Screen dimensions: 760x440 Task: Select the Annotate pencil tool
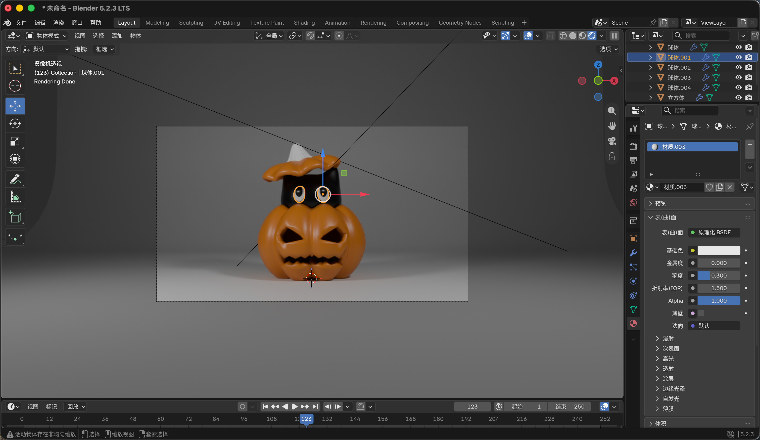click(15, 179)
